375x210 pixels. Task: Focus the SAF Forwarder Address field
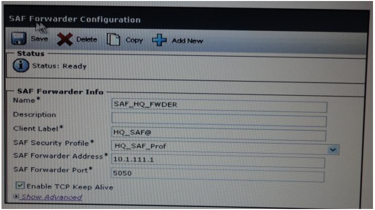click(218, 160)
